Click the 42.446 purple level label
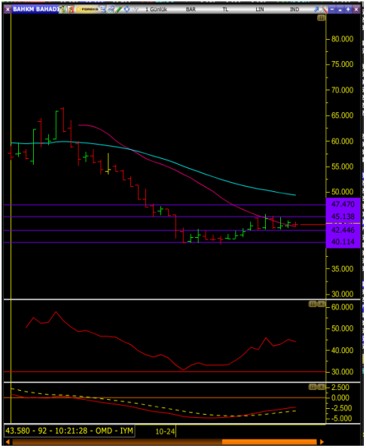366x448 pixels. [x=343, y=230]
